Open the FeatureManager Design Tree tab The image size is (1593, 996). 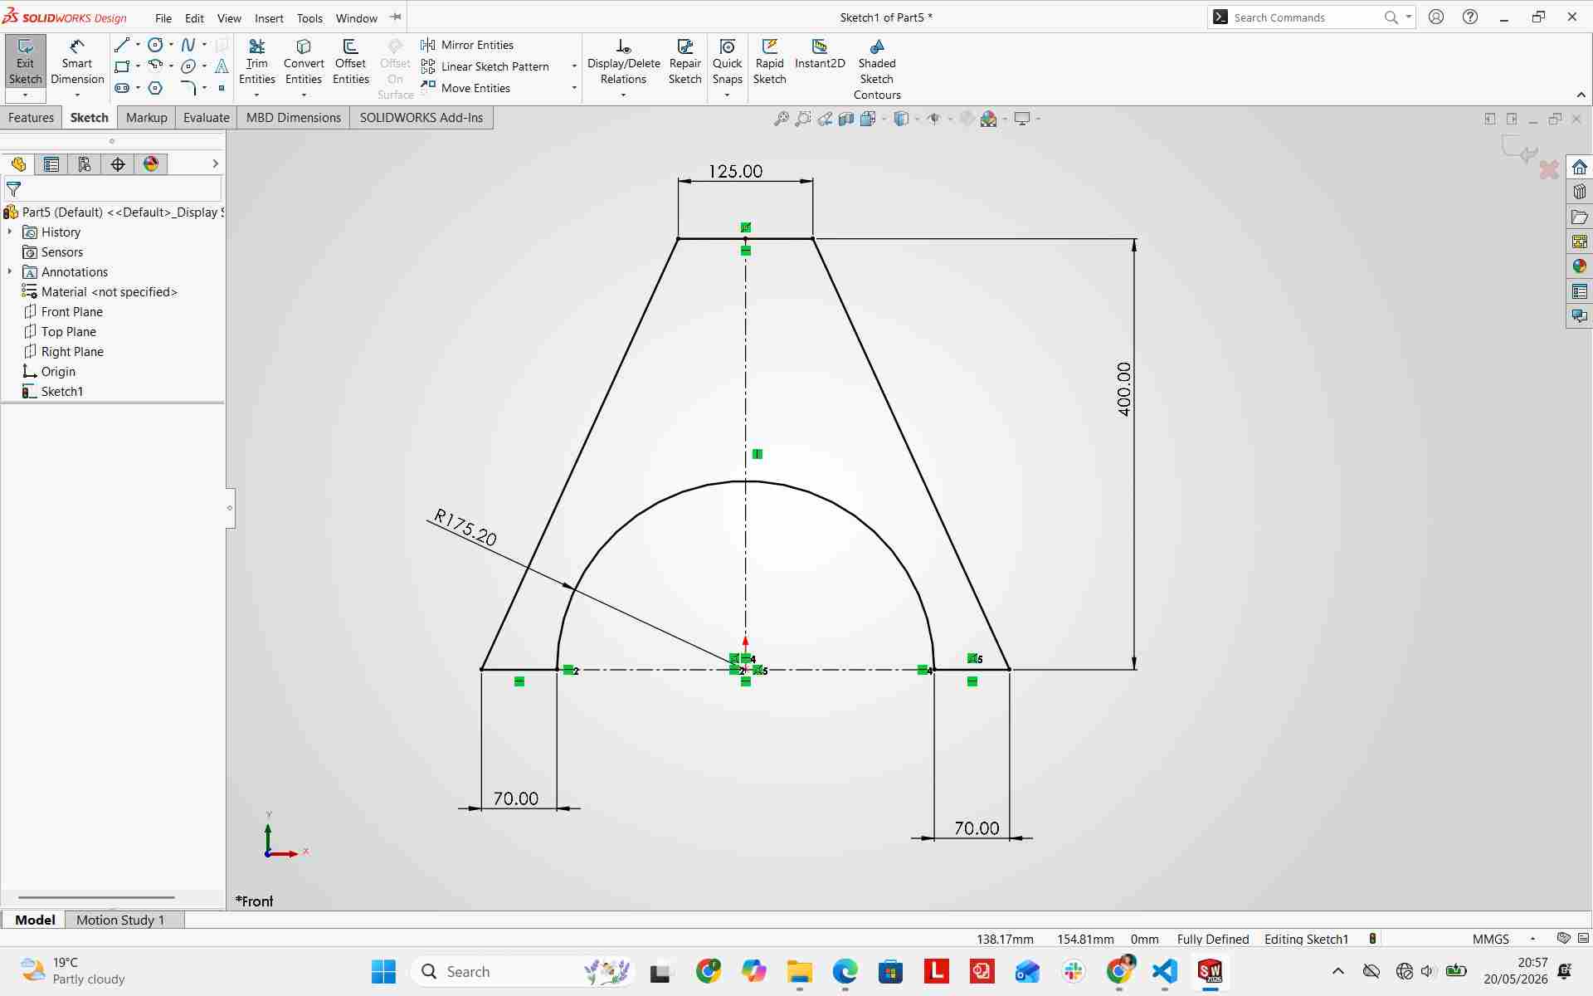point(18,164)
